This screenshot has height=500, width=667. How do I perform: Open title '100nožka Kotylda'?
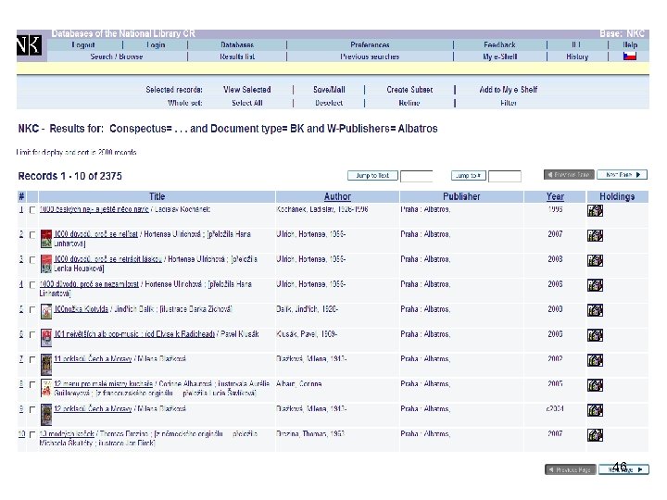pos(81,309)
